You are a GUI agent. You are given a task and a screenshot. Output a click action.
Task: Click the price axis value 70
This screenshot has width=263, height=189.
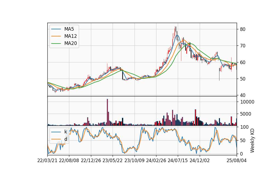243,46
